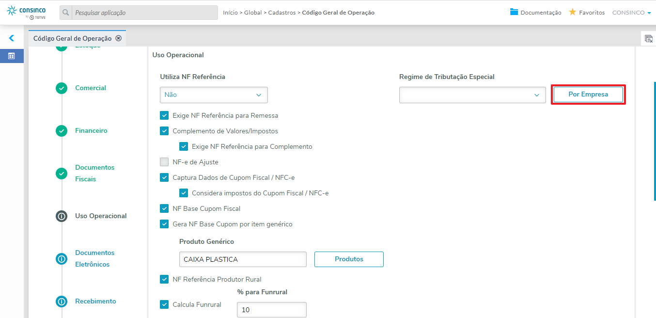This screenshot has width=656, height=318.
Task: Click the calendar grid sidebar icon
Action: [12, 56]
